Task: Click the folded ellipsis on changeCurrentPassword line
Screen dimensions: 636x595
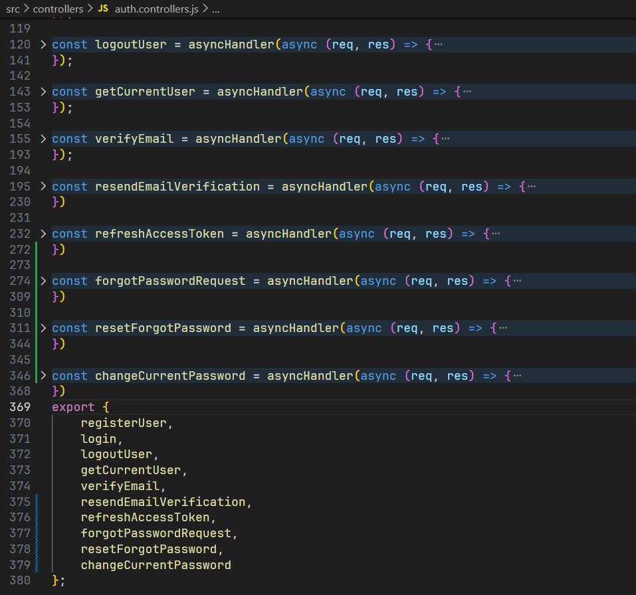Action: [x=517, y=375]
